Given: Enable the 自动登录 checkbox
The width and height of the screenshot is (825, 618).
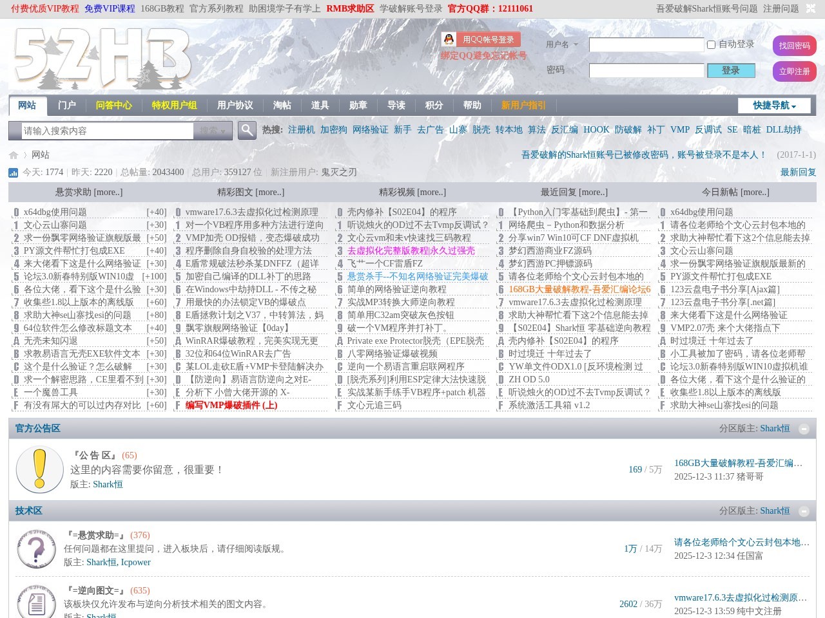Looking at the screenshot, I should click(711, 44).
